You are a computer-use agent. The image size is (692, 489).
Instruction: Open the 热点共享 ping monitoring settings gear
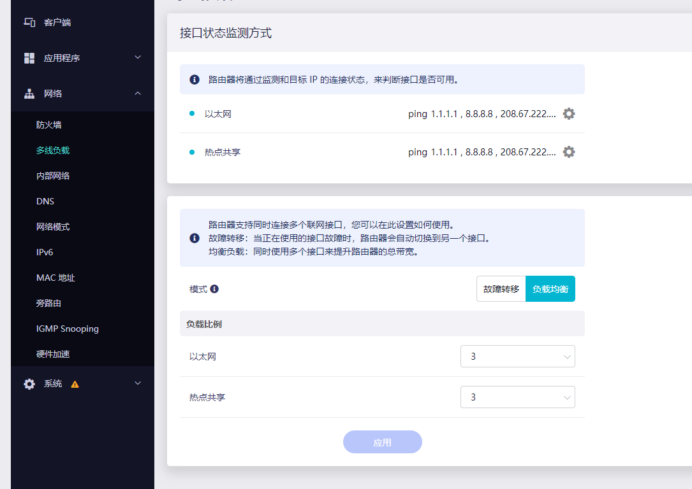(x=568, y=152)
